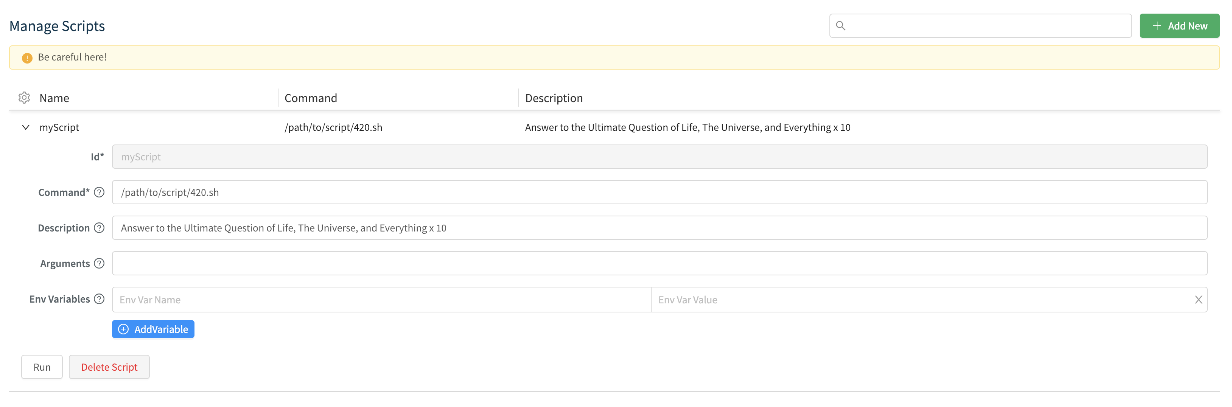The width and height of the screenshot is (1232, 407).
Task: Click the Command input field
Action: tap(478, 192)
